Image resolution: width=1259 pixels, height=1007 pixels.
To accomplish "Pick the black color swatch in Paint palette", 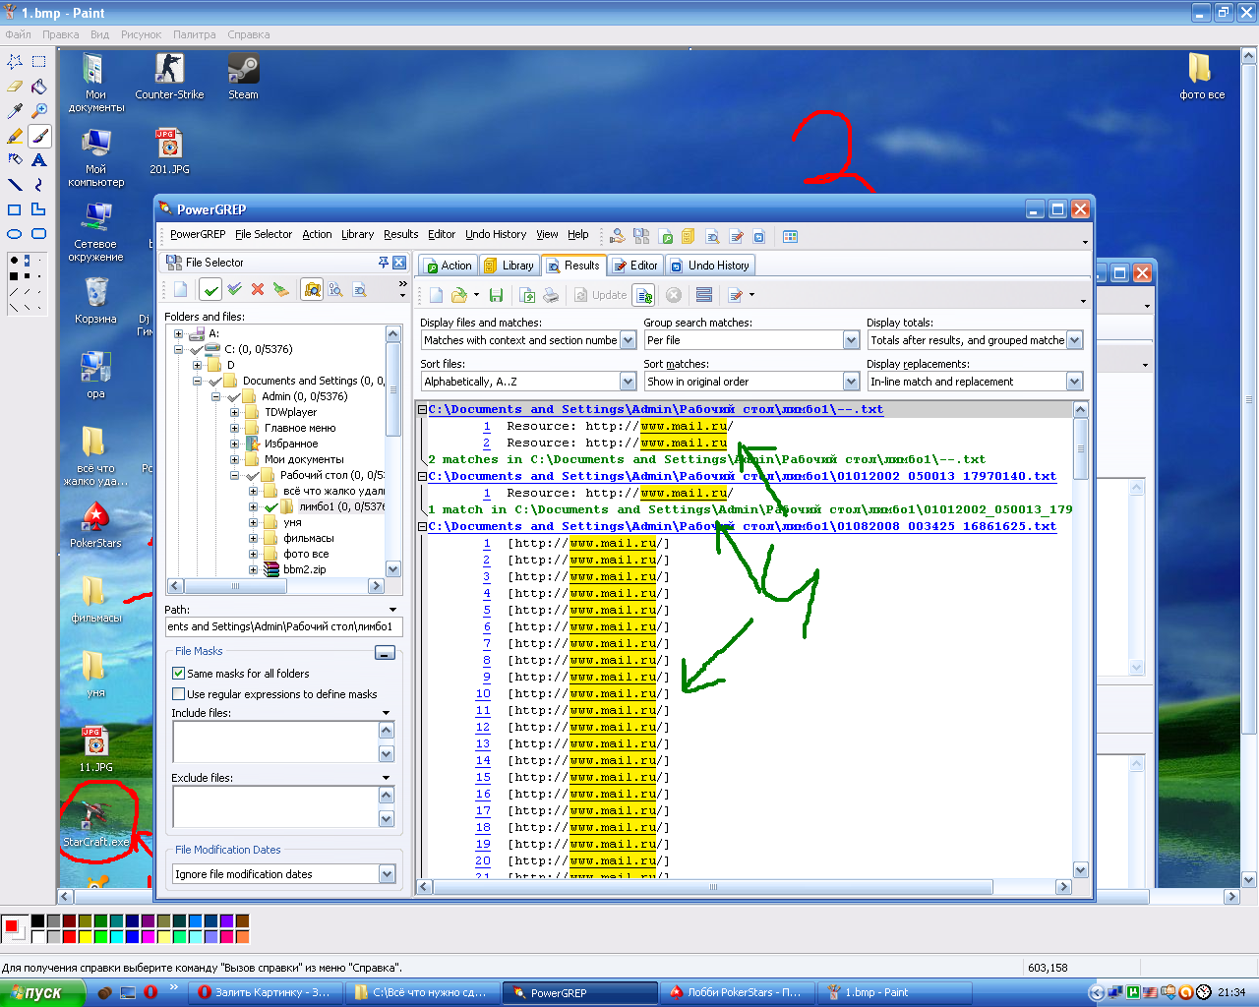I will pyautogui.click(x=37, y=921).
